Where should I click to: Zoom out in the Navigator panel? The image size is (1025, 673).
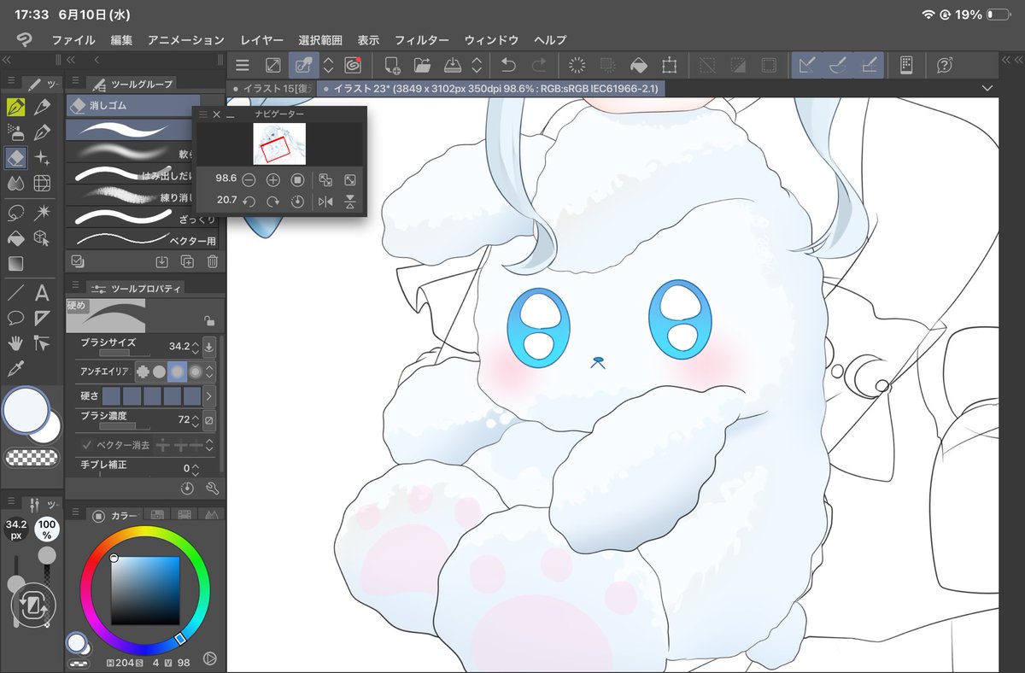click(x=249, y=180)
